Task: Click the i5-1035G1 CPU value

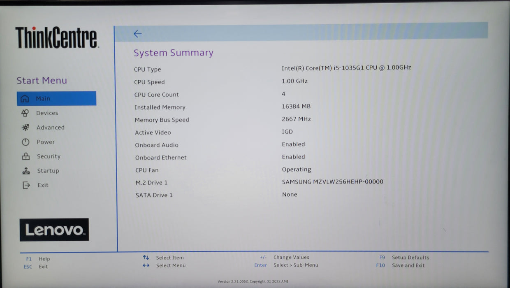Action: [346, 68]
